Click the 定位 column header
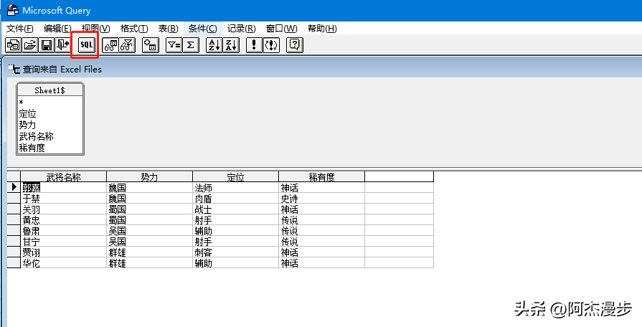The width and height of the screenshot is (642, 327). click(x=235, y=177)
